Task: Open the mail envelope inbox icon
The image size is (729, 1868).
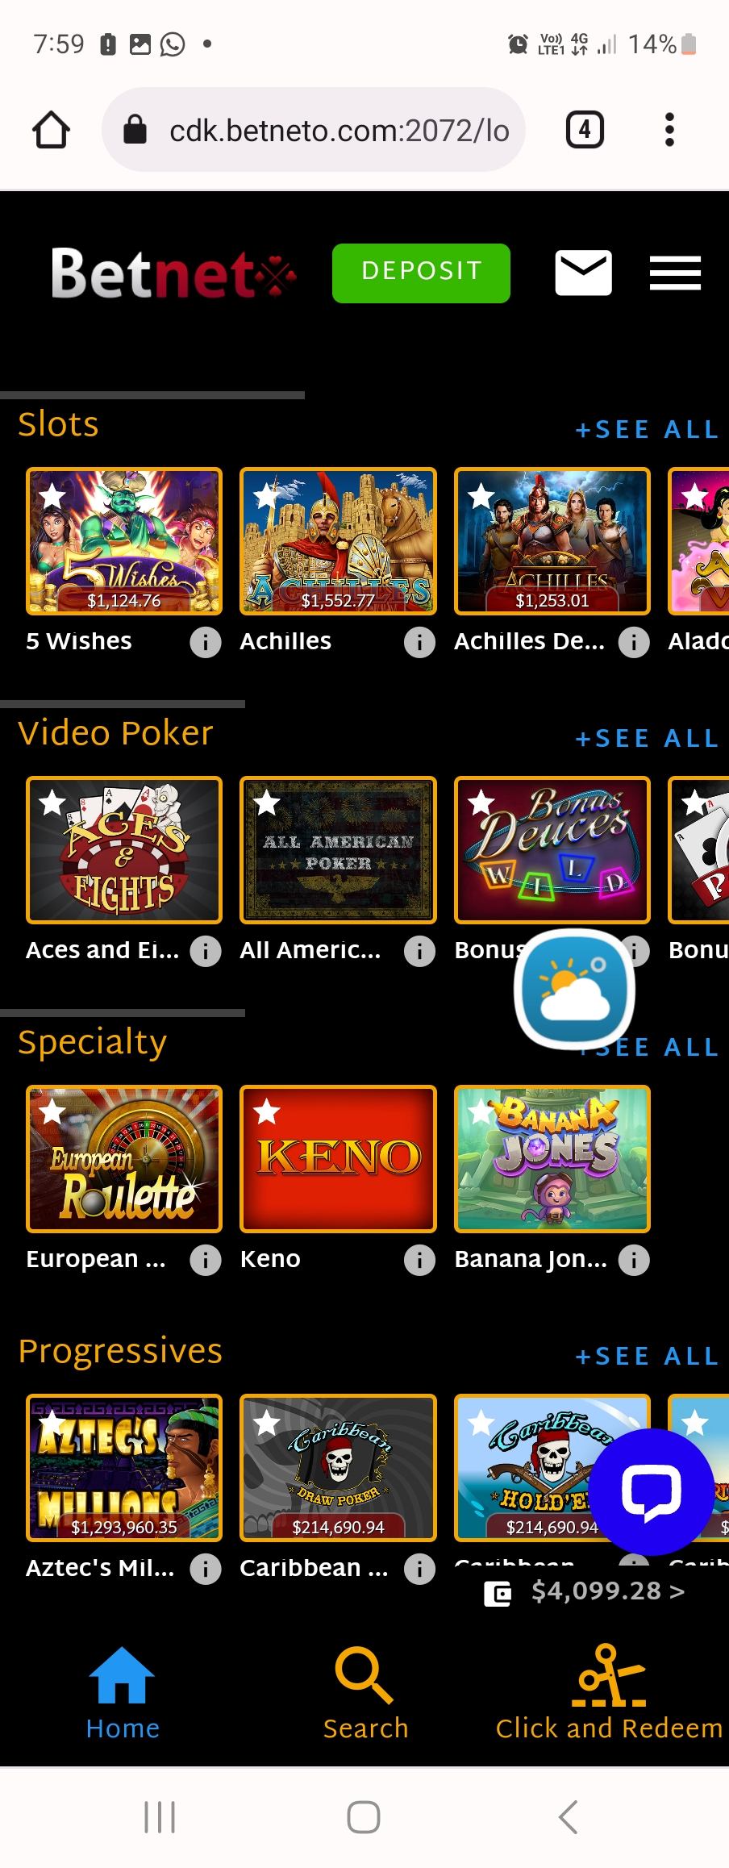Action: point(583,273)
